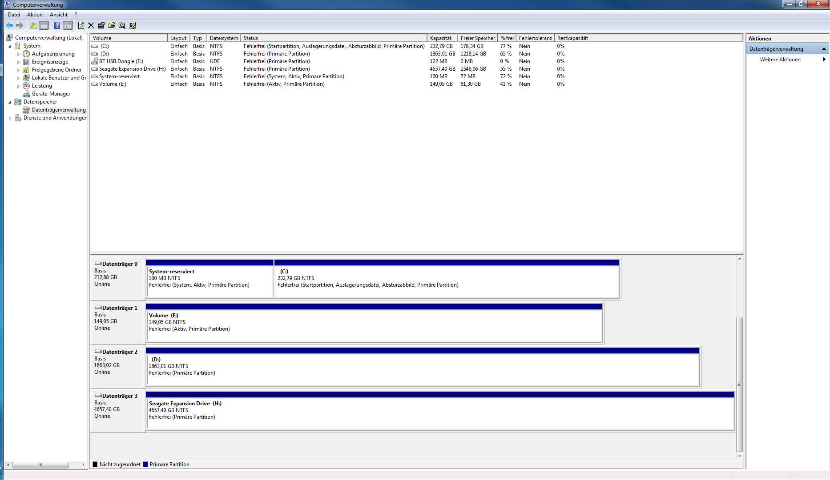Click the black X delete icon
The width and height of the screenshot is (830, 480).
point(91,25)
